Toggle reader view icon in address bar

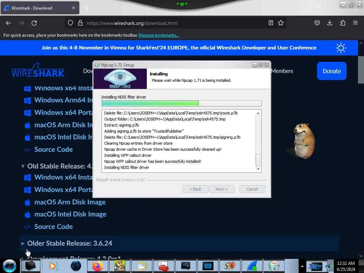click(x=271, y=23)
